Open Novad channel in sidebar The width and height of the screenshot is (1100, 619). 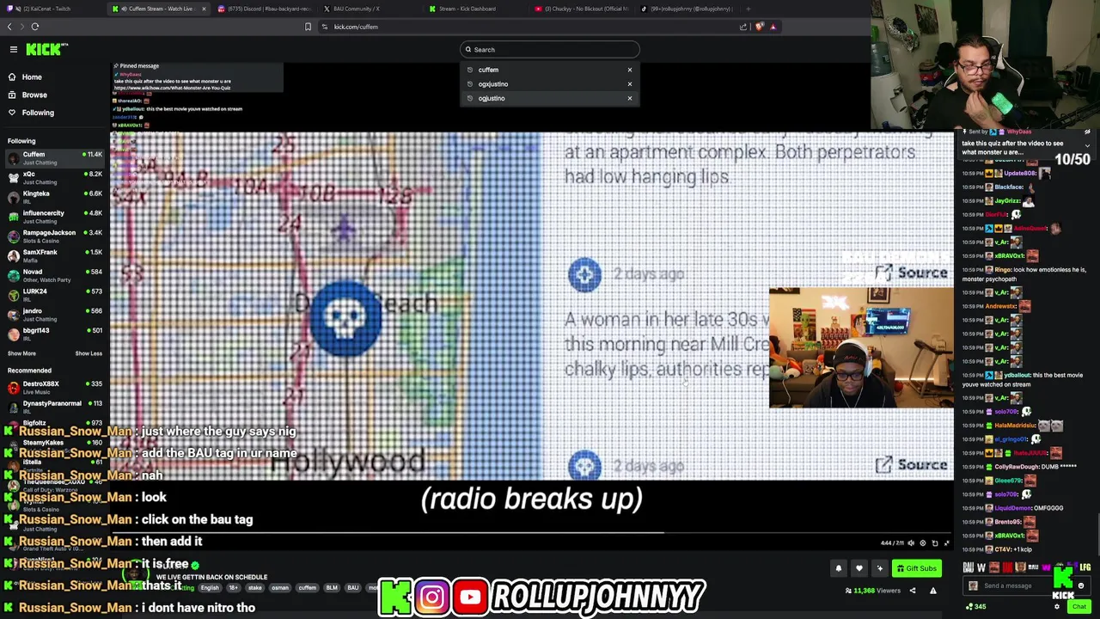point(54,275)
